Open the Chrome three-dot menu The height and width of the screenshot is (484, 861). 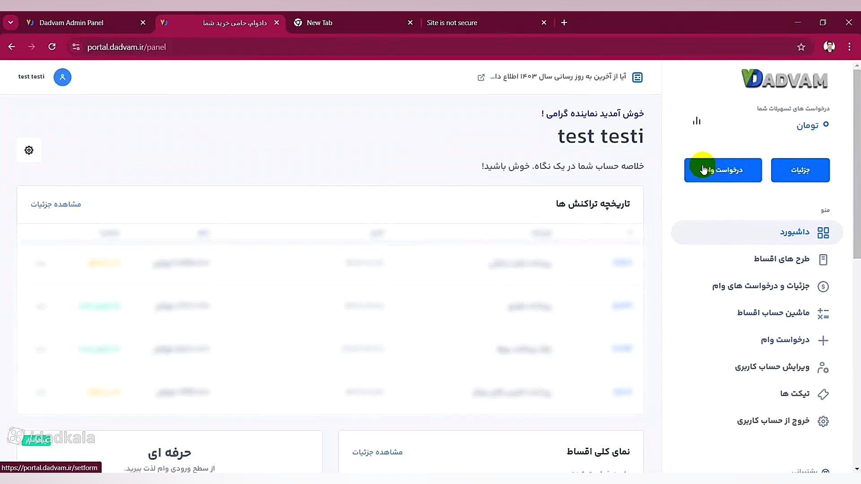point(849,47)
